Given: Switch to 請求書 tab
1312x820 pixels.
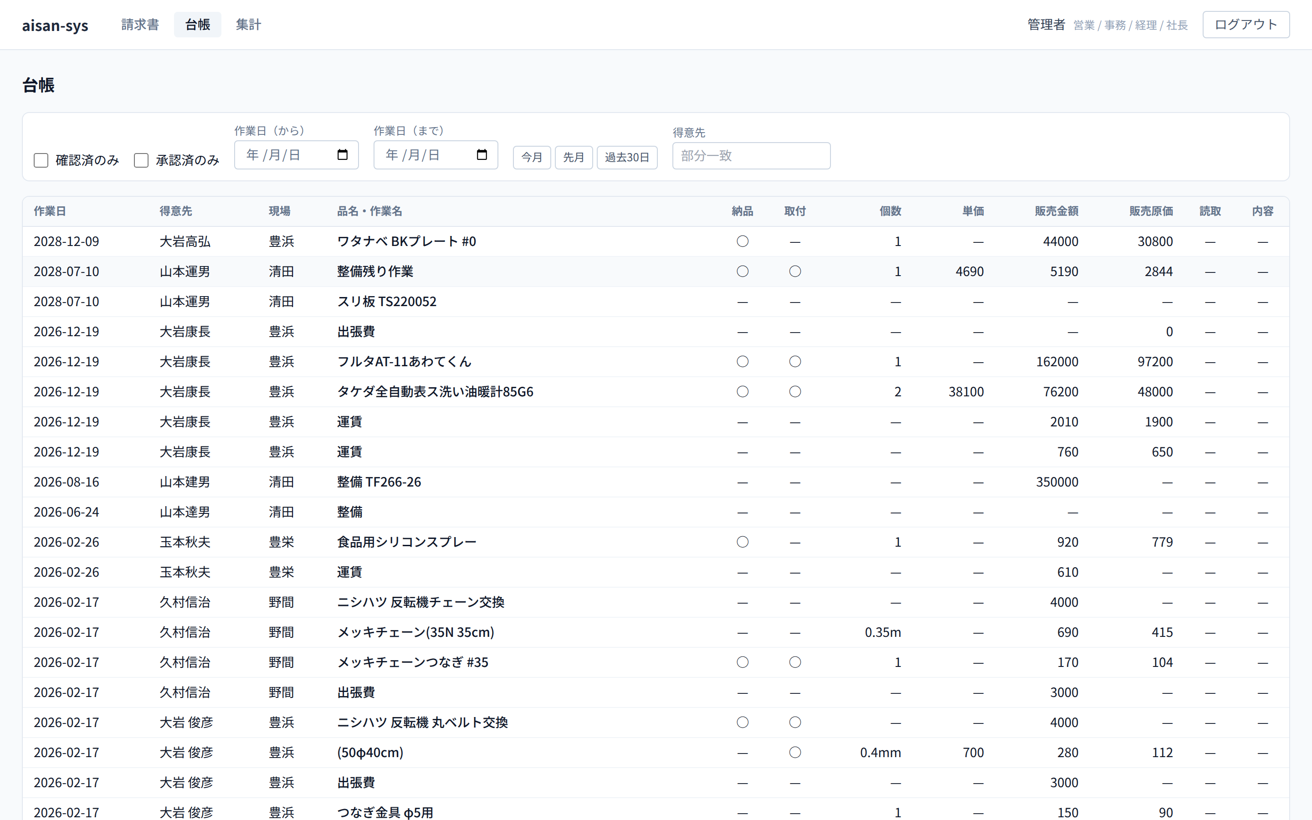Looking at the screenshot, I should tap(140, 25).
